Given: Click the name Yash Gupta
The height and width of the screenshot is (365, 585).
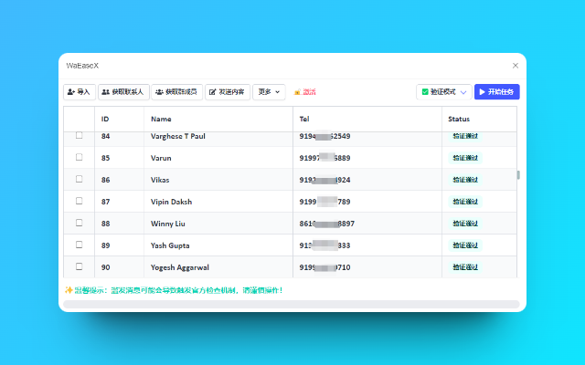Looking at the screenshot, I should click(x=170, y=245).
